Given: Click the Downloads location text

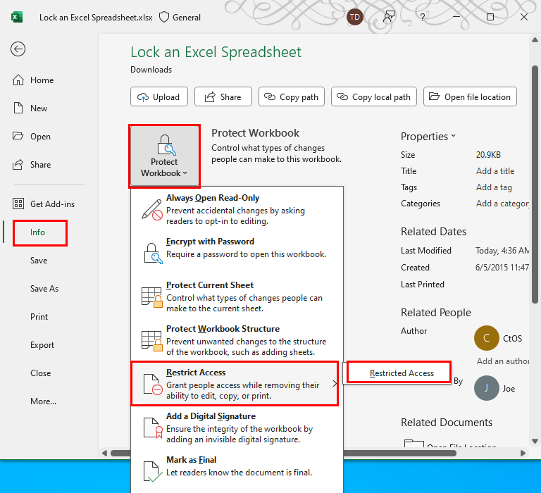Looking at the screenshot, I should (151, 70).
